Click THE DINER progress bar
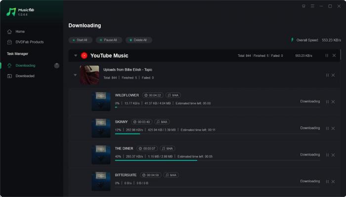The width and height of the screenshot is (346, 197). [217, 160]
